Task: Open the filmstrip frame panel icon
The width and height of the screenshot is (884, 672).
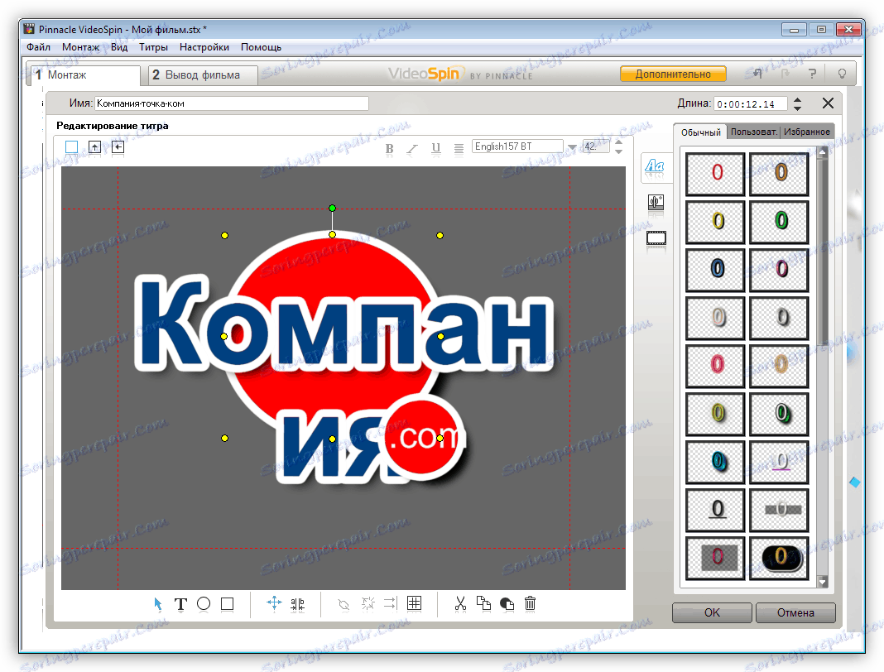Action: 656,238
